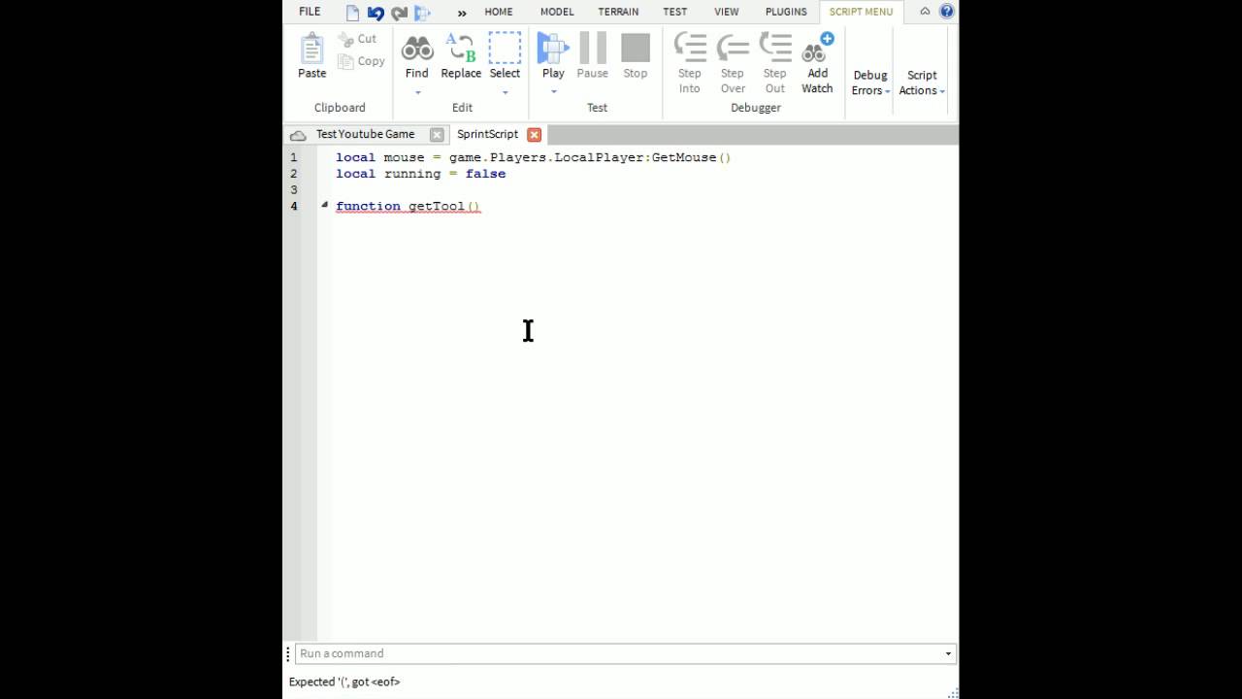The height and width of the screenshot is (699, 1242).
Task: Click the Step Over debugger icon
Action: click(733, 48)
